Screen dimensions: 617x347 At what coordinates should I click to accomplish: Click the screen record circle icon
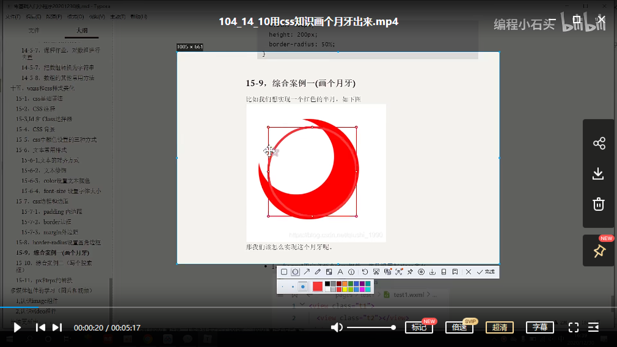point(421,272)
